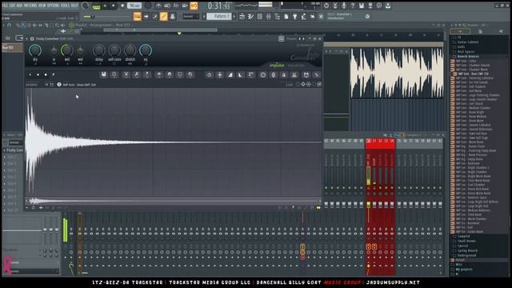The height and width of the screenshot is (288, 512).
Task: Open the FILE menu
Action: pos(5,6)
